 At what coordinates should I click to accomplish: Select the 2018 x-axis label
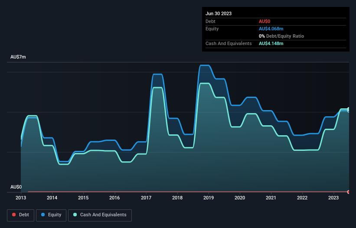coord(177,198)
